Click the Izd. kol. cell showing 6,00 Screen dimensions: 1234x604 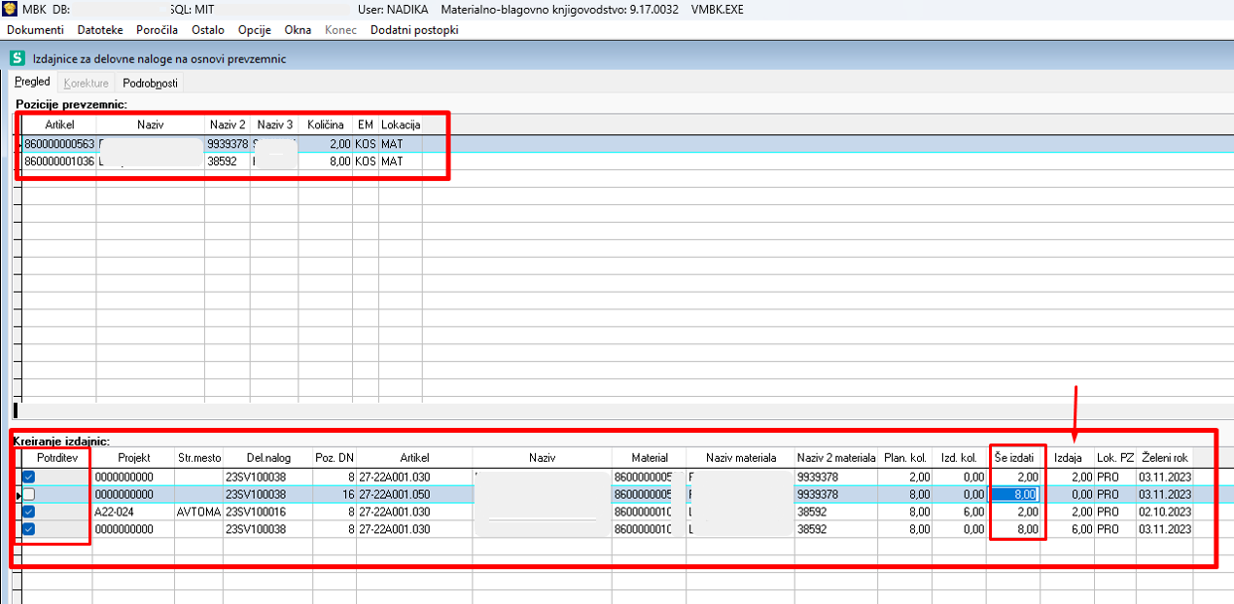(960, 512)
